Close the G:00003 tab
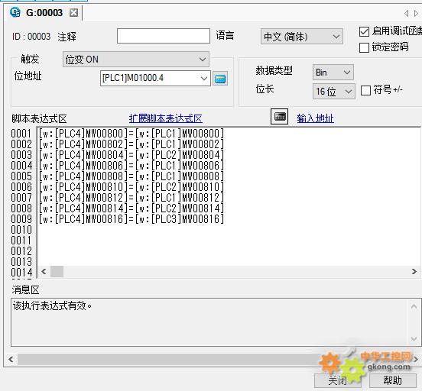The image size is (422, 391). point(73,13)
